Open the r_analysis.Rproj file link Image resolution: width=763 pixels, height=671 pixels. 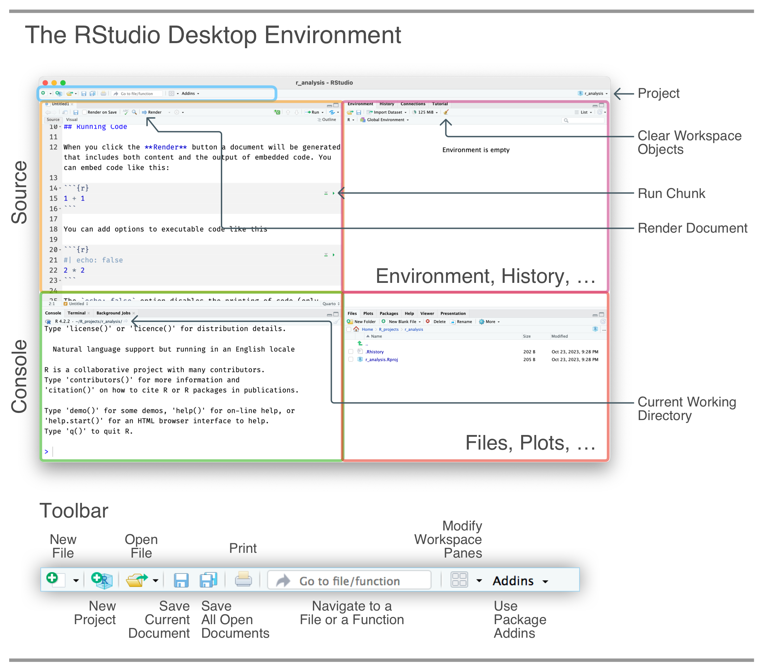tap(381, 360)
